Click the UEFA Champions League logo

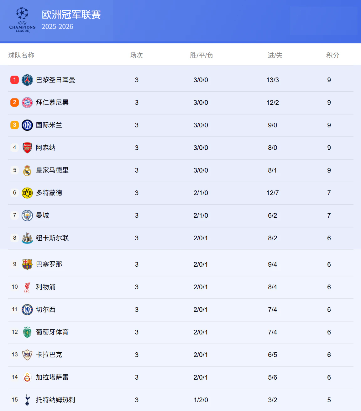(x=22, y=20)
